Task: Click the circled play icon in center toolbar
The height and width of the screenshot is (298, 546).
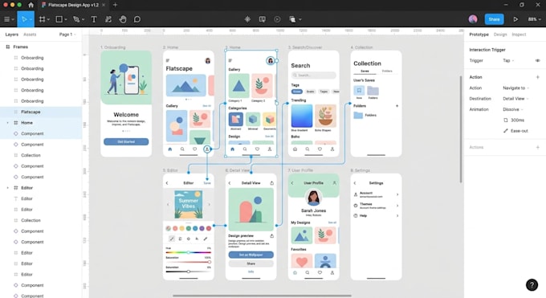Action: coord(277,19)
